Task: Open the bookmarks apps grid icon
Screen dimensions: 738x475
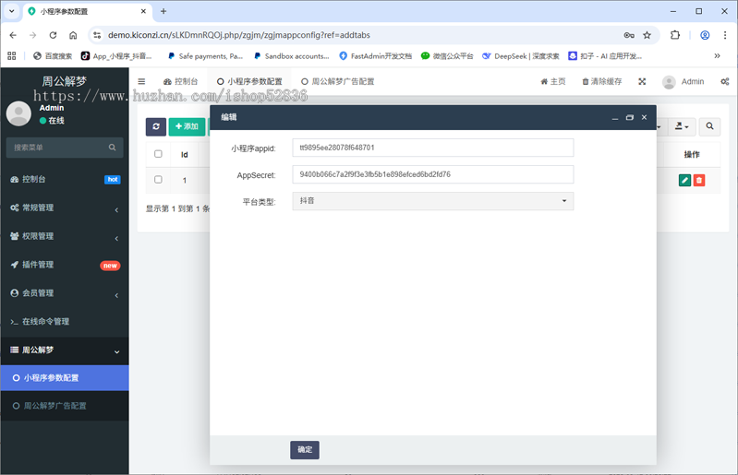Action: (12, 56)
